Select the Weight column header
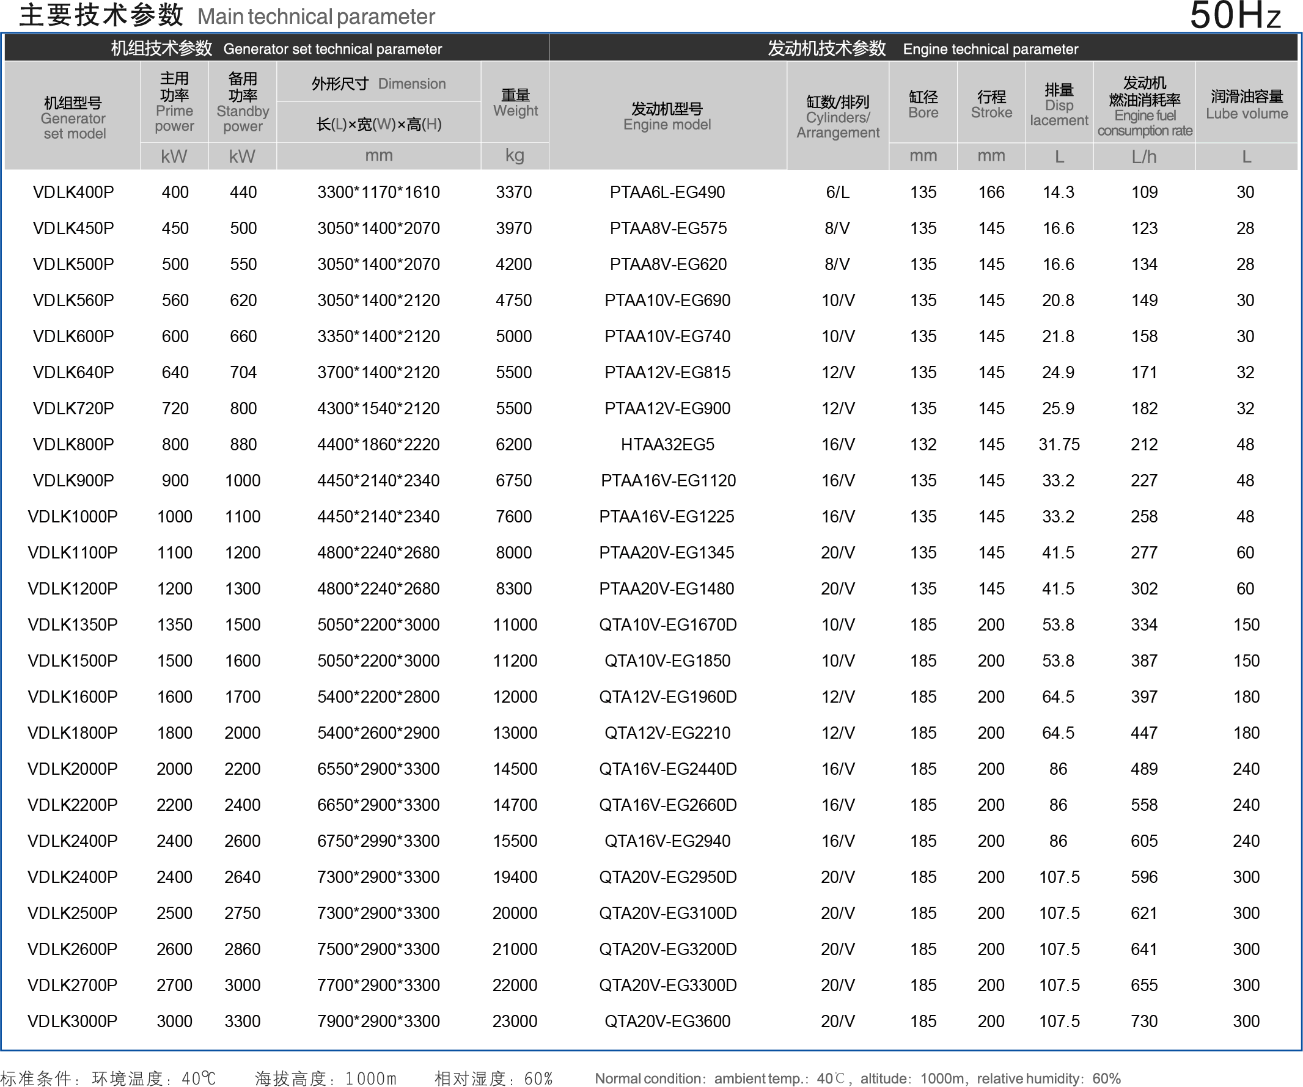 (515, 103)
